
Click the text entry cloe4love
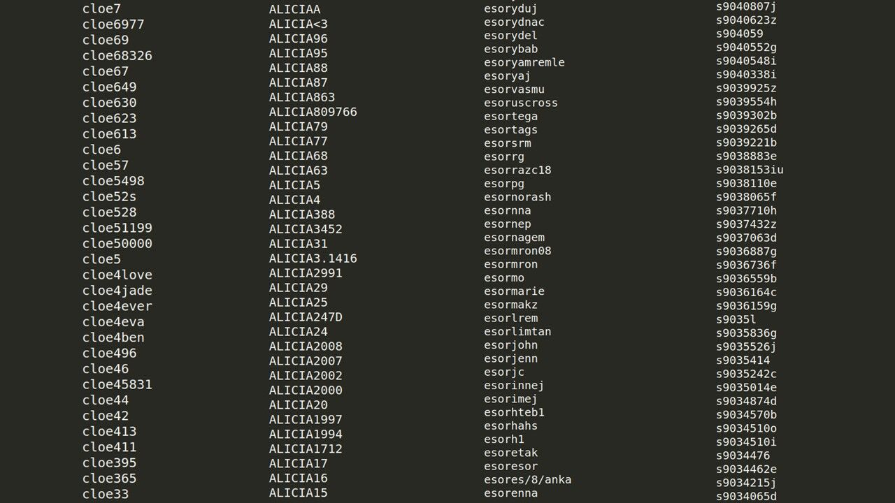(x=117, y=275)
